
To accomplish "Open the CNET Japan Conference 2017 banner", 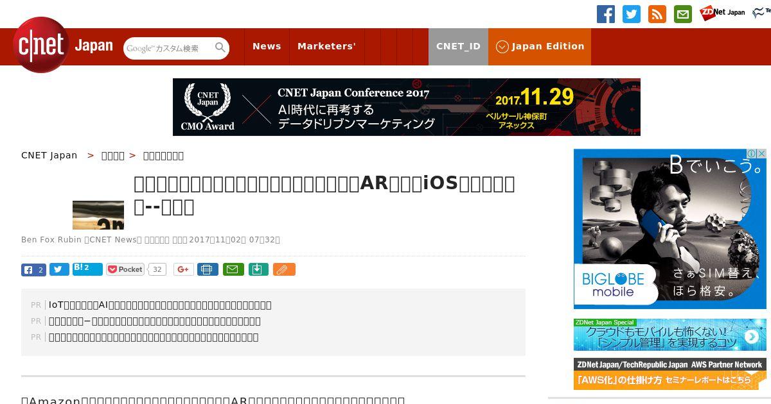I will click(407, 107).
